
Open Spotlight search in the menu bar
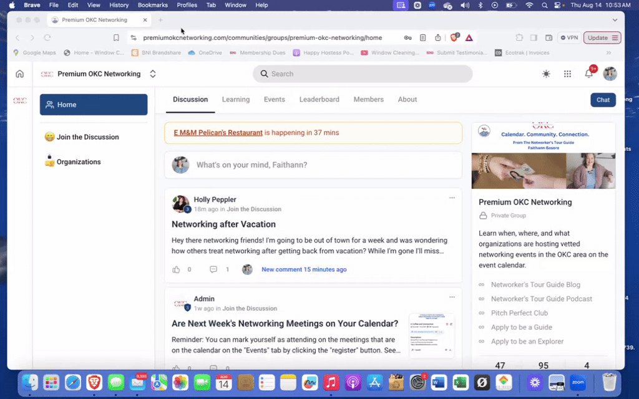point(544,5)
